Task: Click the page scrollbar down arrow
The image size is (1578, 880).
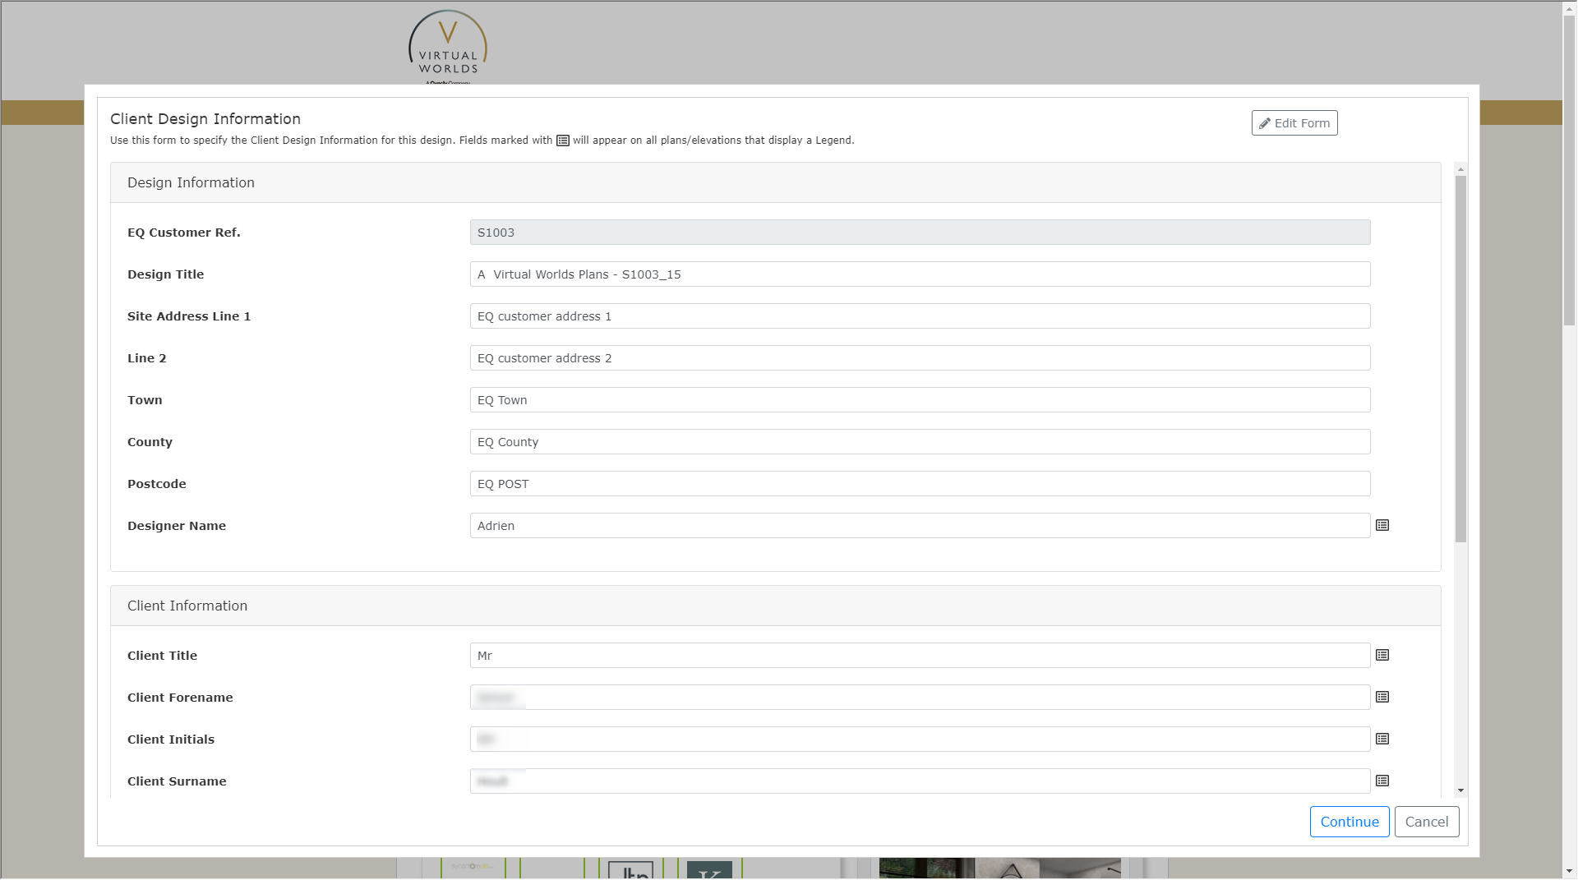Action: pyautogui.click(x=1570, y=871)
